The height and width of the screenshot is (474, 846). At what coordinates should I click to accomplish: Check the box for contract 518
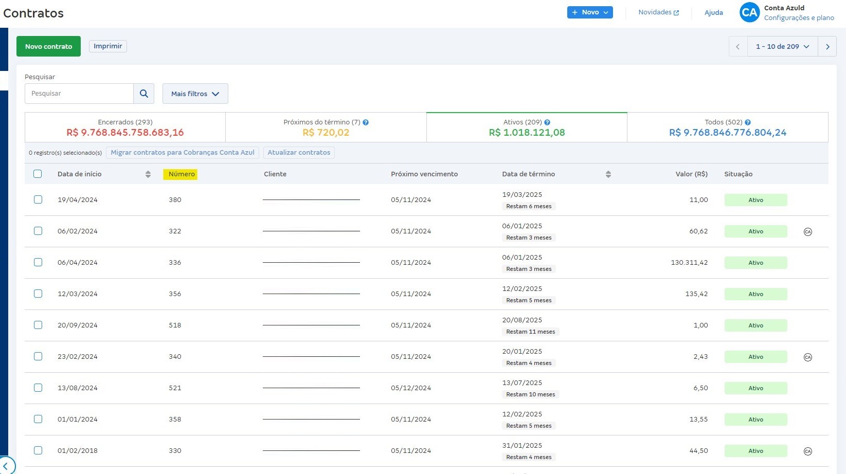[38, 325]
